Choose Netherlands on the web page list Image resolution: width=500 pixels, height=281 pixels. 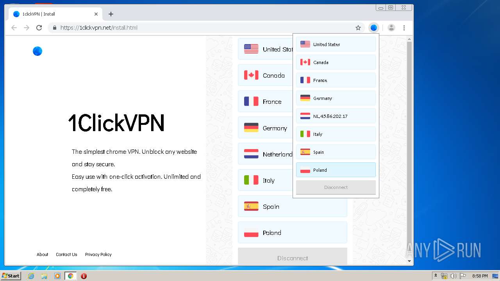(265, 154)
